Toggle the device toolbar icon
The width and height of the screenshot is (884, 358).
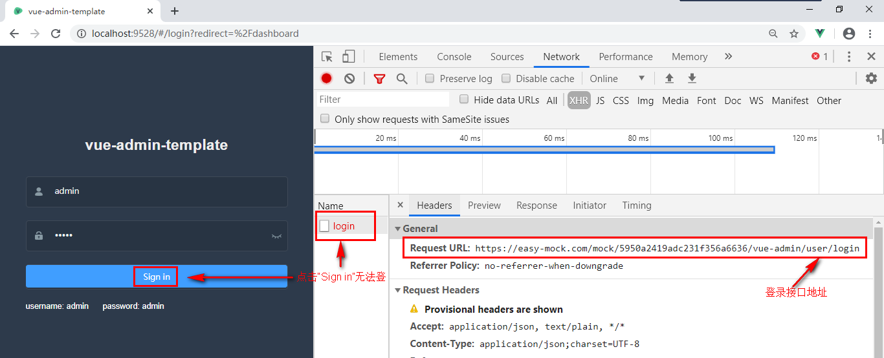click(349, 56)
